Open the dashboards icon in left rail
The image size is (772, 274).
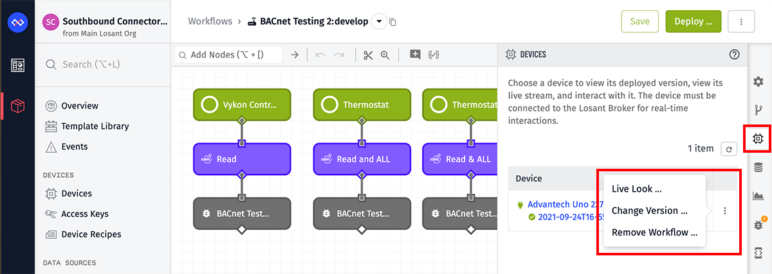click(x=17, y=65)
